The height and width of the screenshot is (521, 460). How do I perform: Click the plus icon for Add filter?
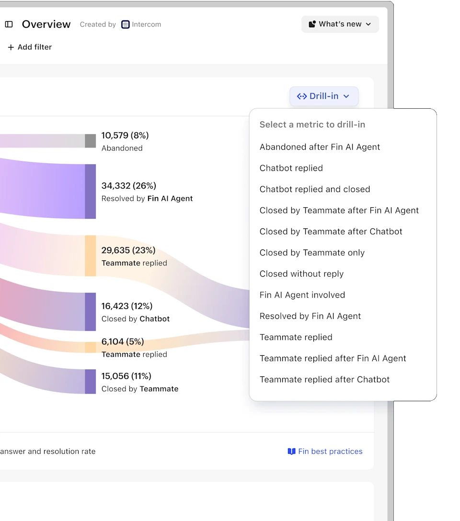coord(11,47)
